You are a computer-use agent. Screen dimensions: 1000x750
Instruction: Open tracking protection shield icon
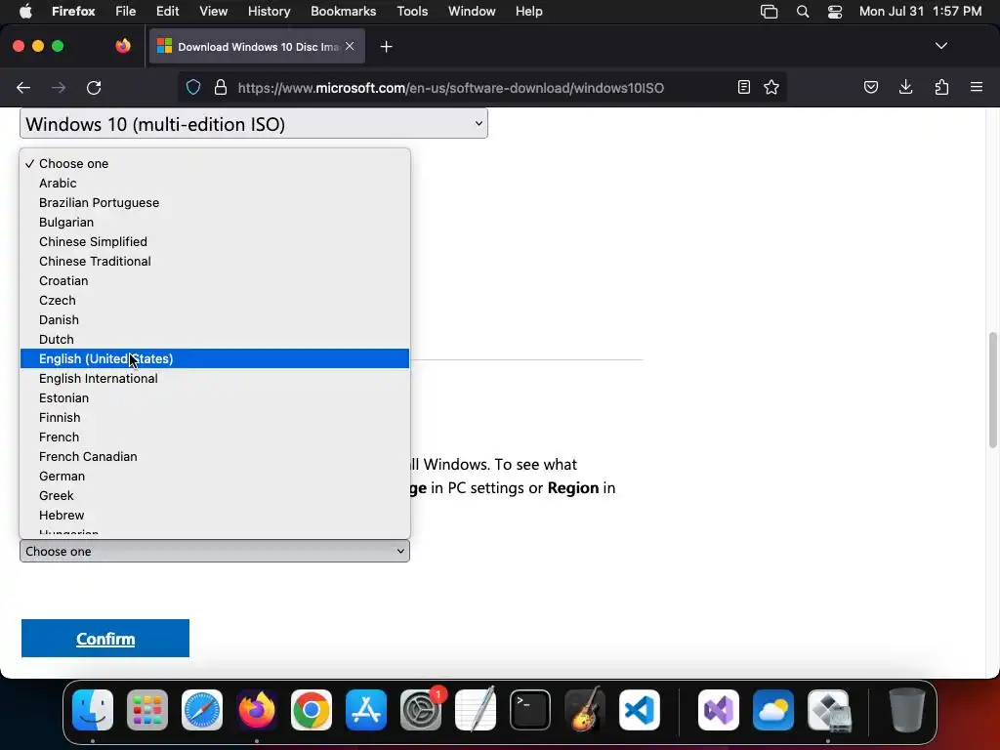pos(193,87)
